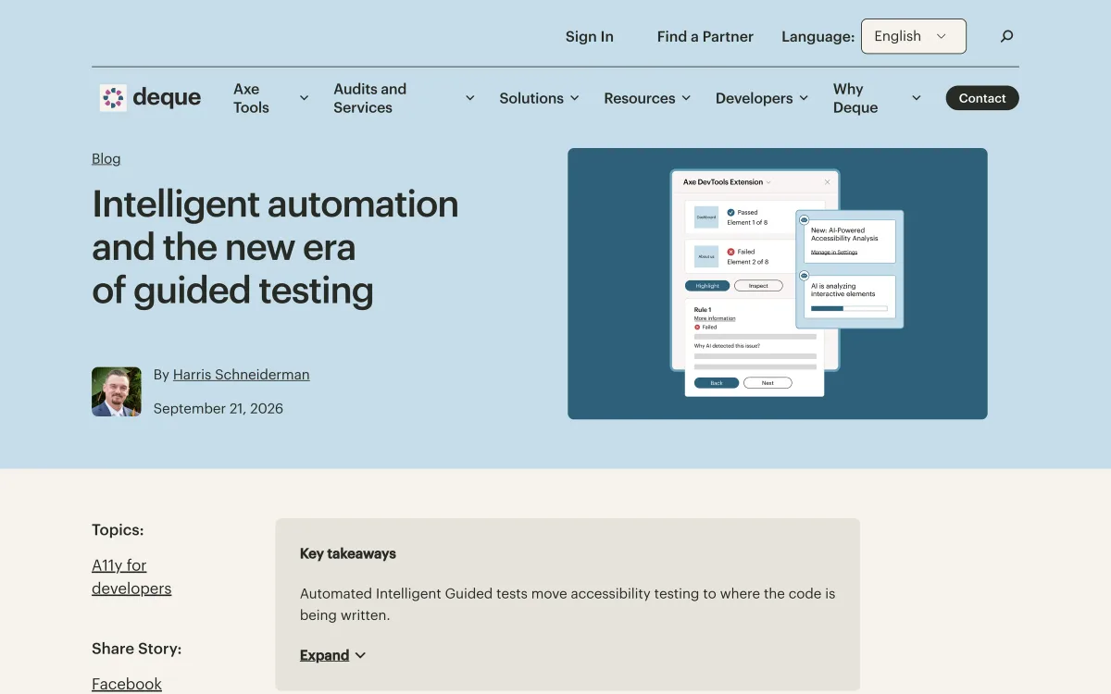Open the A11y for developers topic
The image size is (1111, 694).
(131, 576)
